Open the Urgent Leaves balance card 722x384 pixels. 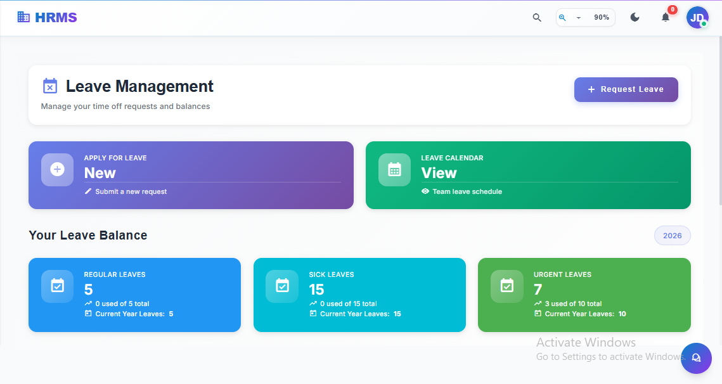pos(584,295)
